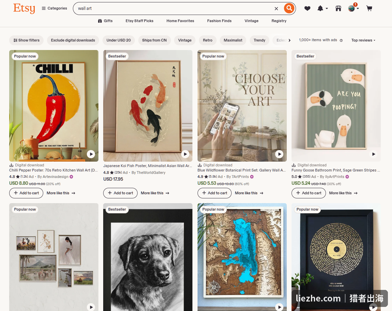Click IlyArtPrints star seller badge
The width and height of the screenshot is (392, 311).
pos(347,177)
